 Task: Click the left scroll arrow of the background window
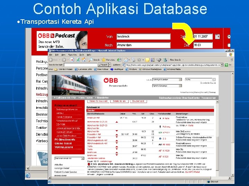28,168
